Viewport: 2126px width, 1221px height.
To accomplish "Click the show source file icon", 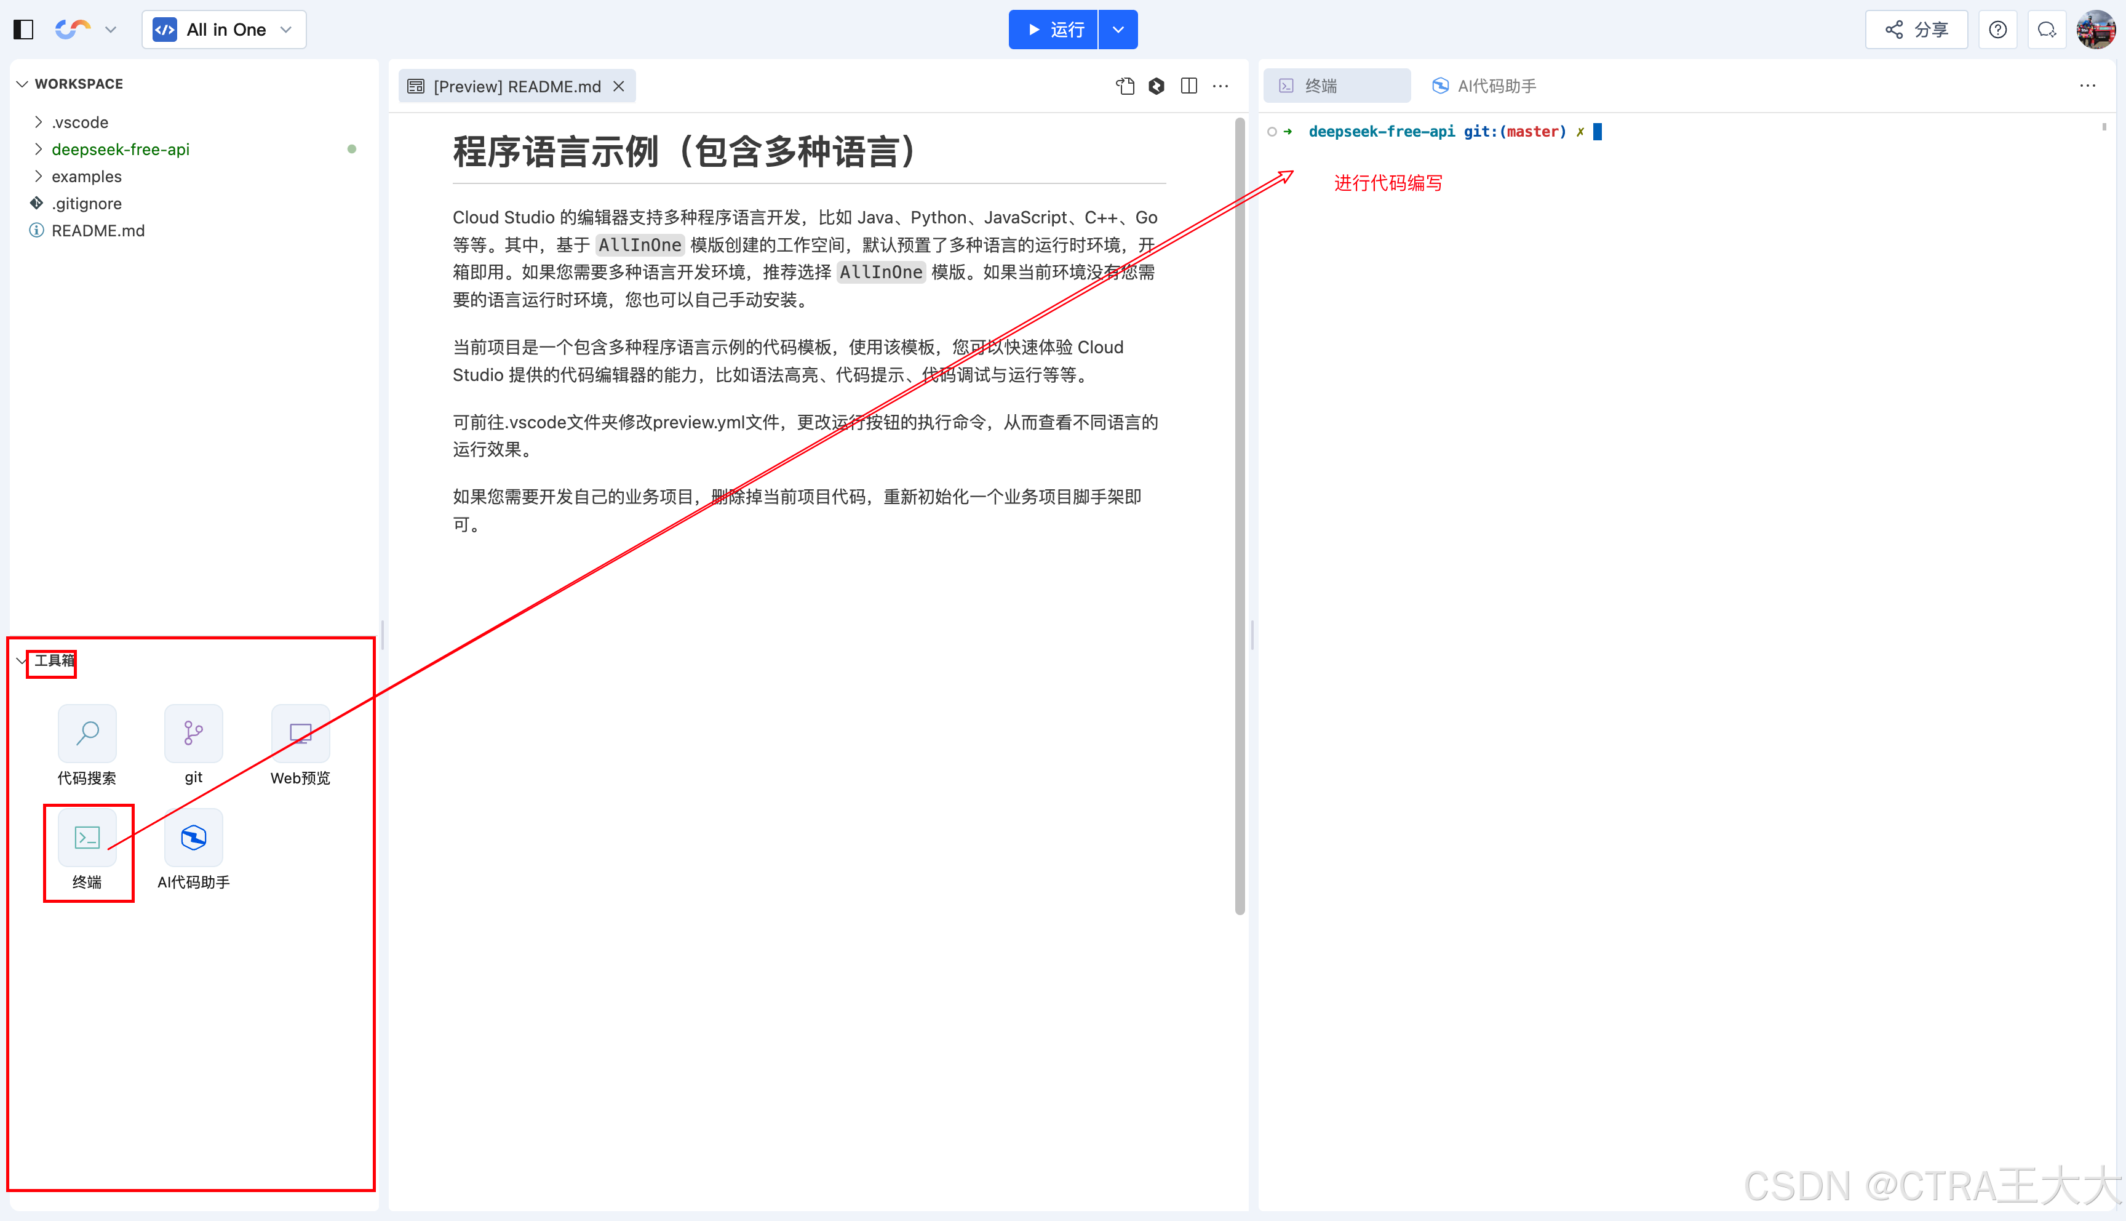I will [1125, 86].
